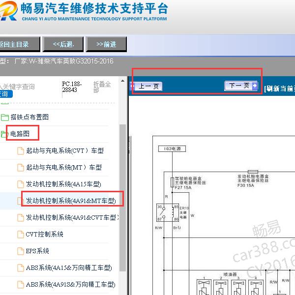Open the EPS系统 diagram
The image size is (295, 295).
coord(37,251)
